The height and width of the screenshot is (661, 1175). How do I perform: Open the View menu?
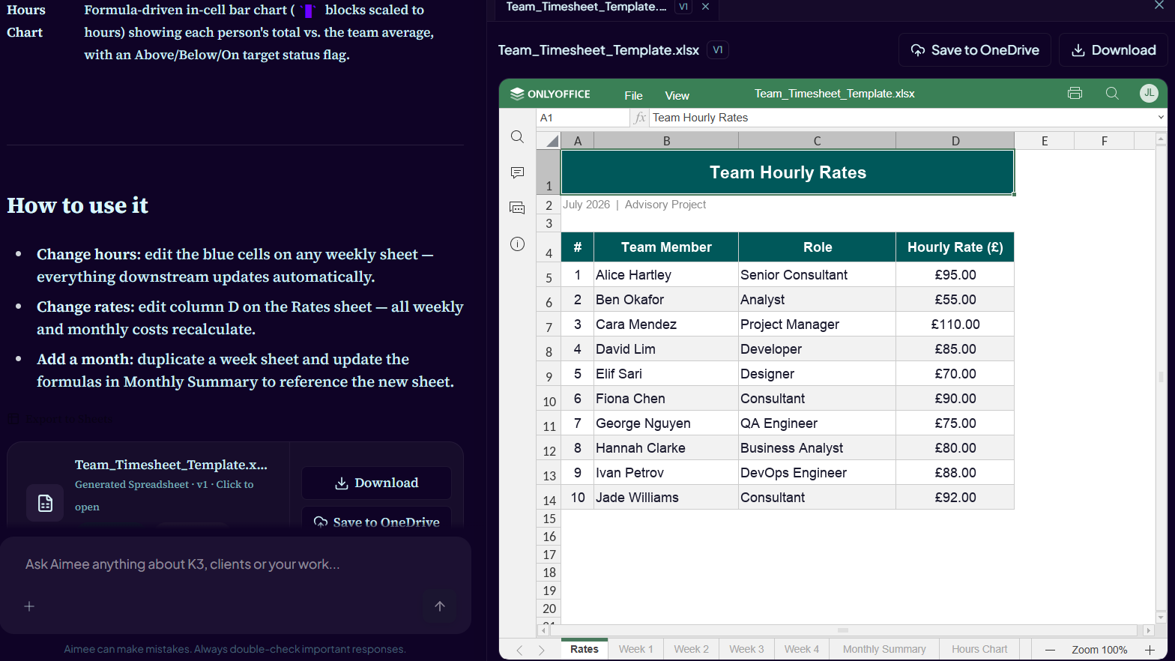click(677, 95)
